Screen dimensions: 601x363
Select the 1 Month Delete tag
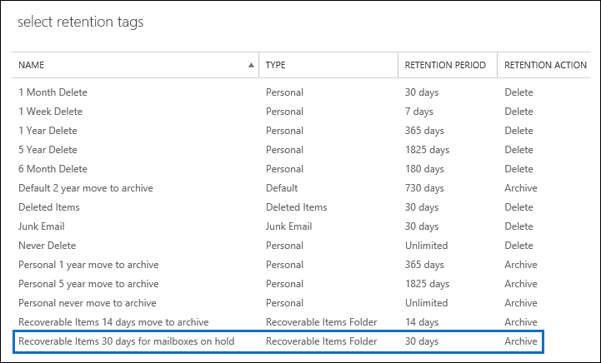tap(53, 92)
